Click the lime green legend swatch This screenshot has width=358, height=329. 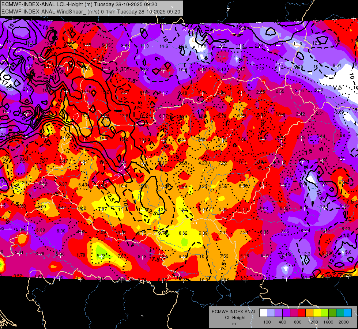(325, 313)
